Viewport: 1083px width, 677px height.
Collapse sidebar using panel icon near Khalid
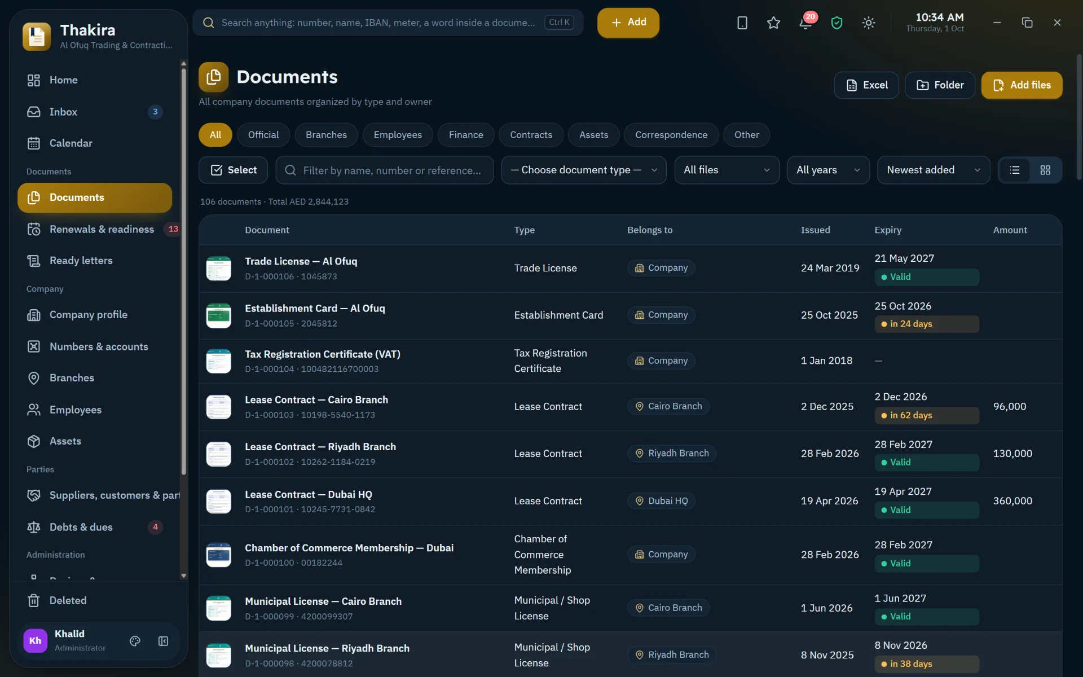coord(163,641)
